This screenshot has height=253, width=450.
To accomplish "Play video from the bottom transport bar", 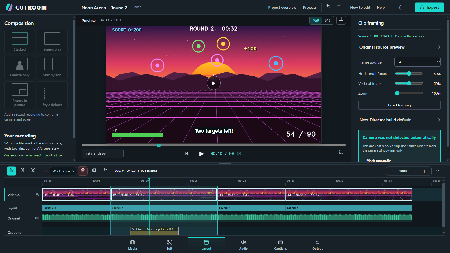I will (x=201, y=154).
